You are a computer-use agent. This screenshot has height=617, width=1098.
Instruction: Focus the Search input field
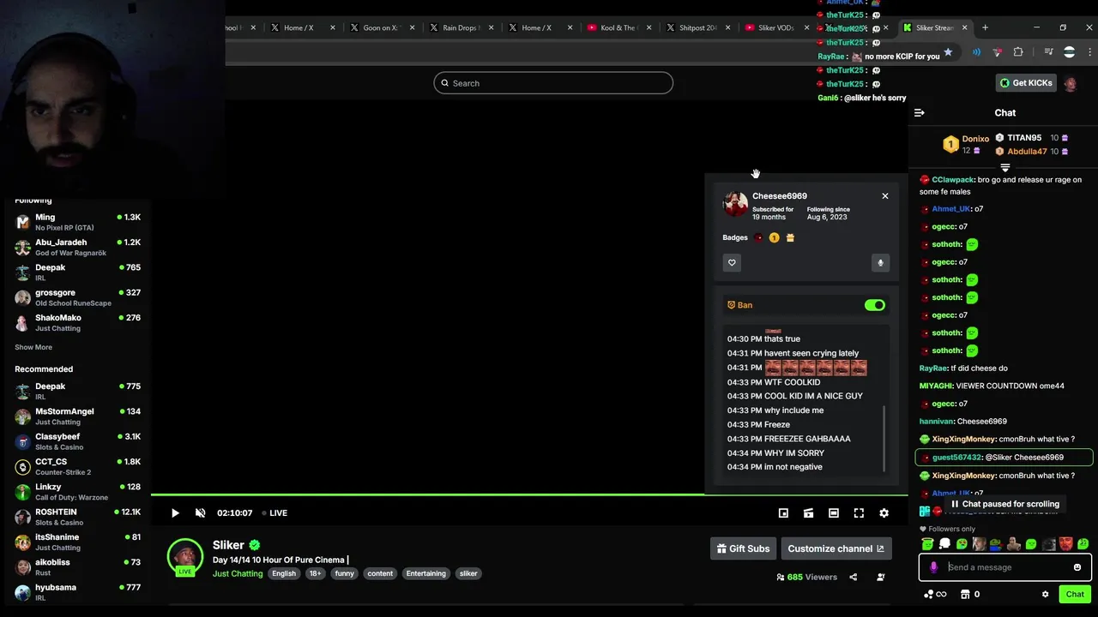553,83
